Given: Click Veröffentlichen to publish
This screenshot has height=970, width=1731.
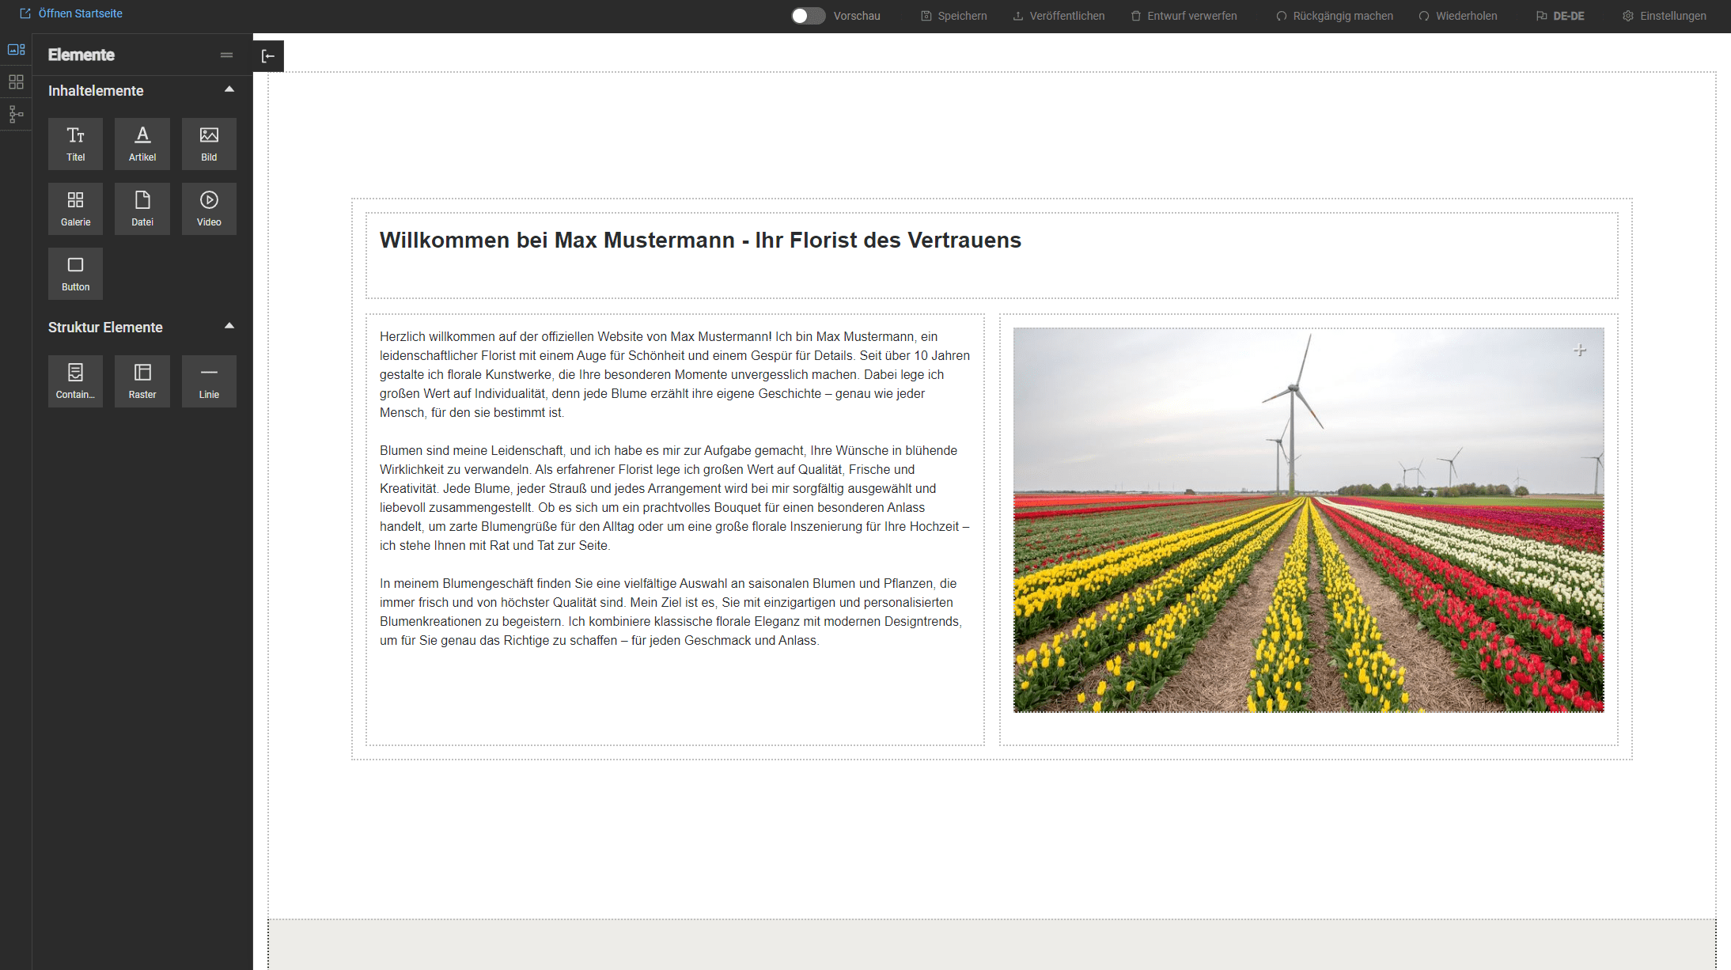Looking at the screenshot, I should (x=1059, y=16).
